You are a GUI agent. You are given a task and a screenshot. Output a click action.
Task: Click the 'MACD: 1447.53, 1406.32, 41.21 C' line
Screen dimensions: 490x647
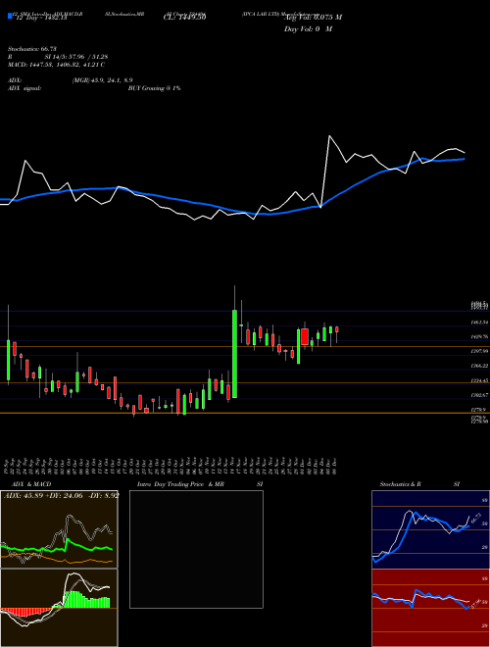56,65
